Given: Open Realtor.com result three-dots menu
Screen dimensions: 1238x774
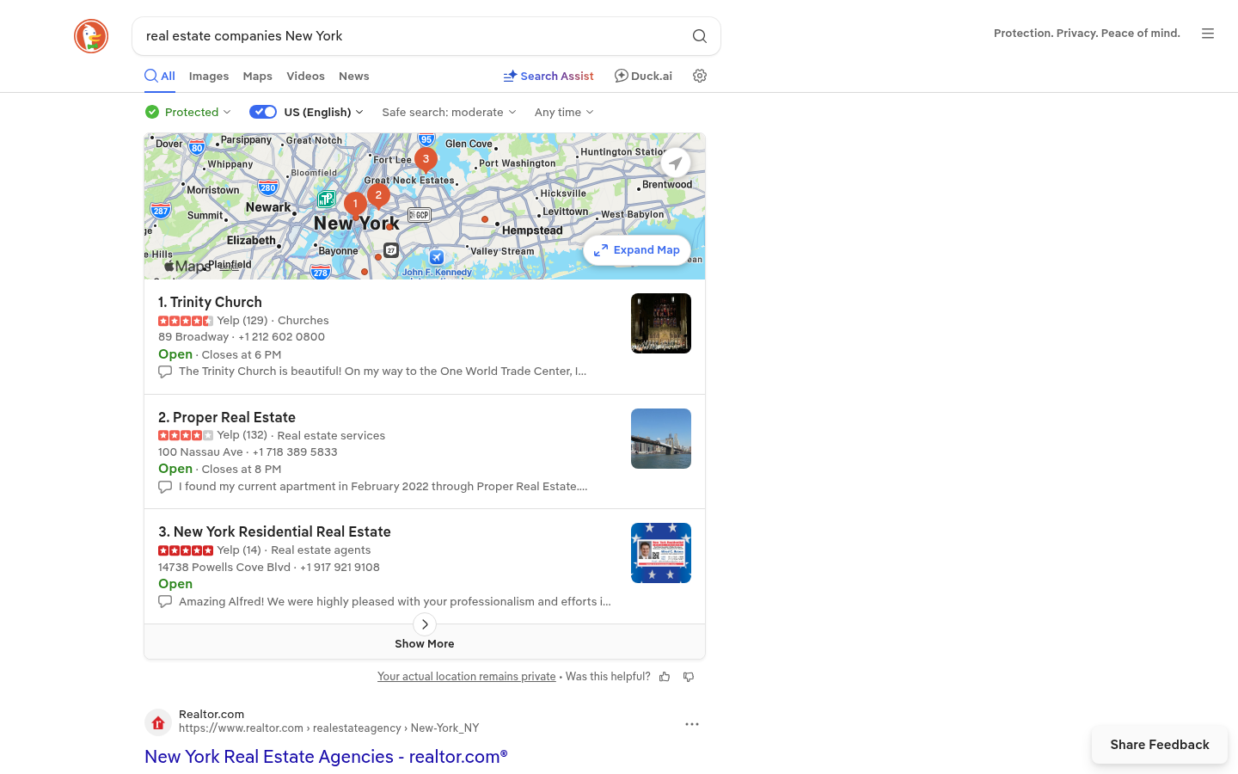Looking at the screenshot, I should pyautogui.click(x=692, y=724).
